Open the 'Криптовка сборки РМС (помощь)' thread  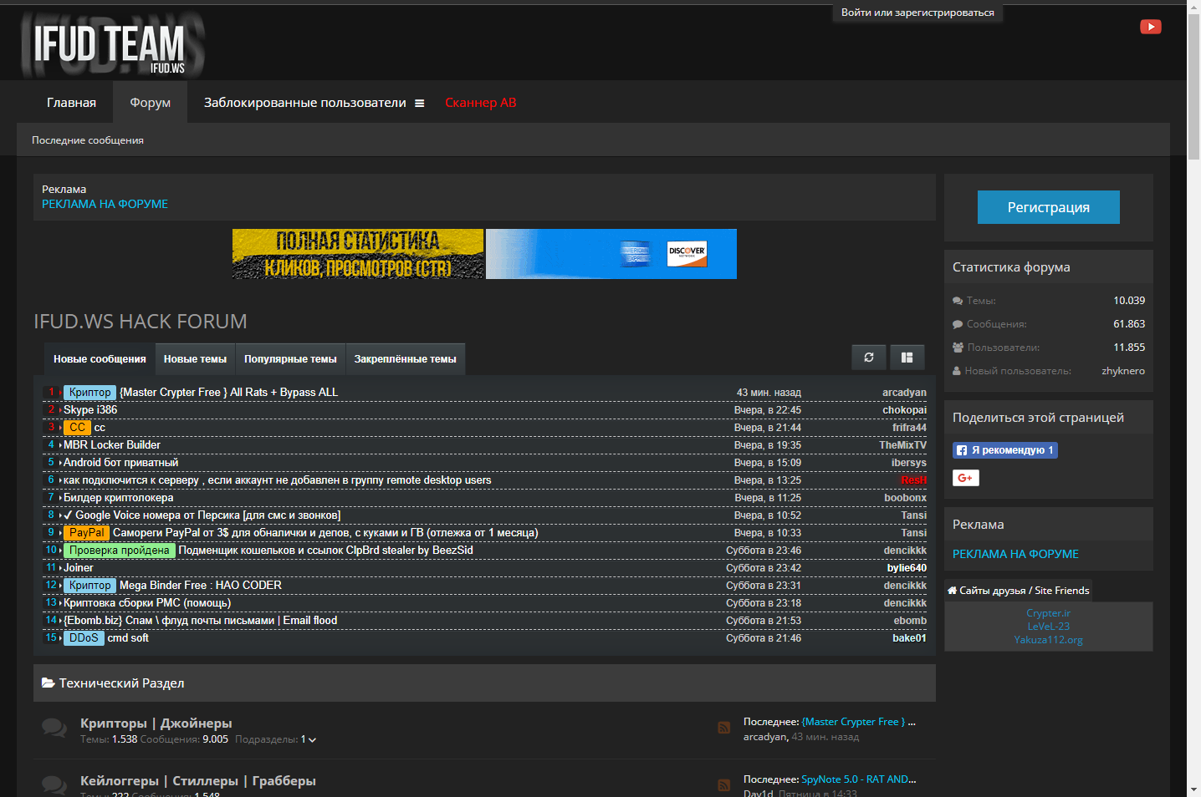click(x=147, y=603)
